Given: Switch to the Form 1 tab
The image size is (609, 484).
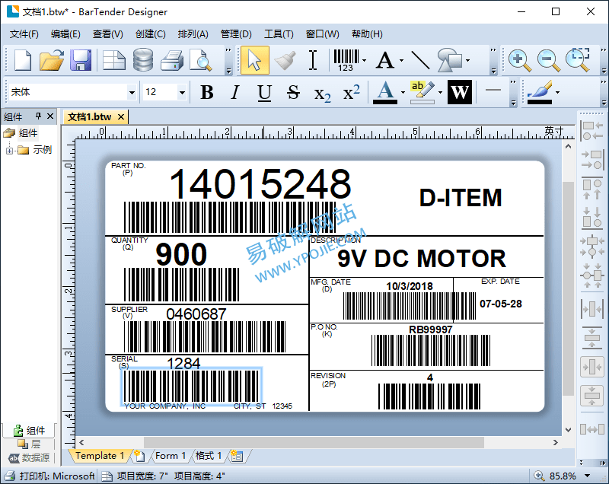Looking at the screenshot, I should pyautogui.click(x=170, y=456).
